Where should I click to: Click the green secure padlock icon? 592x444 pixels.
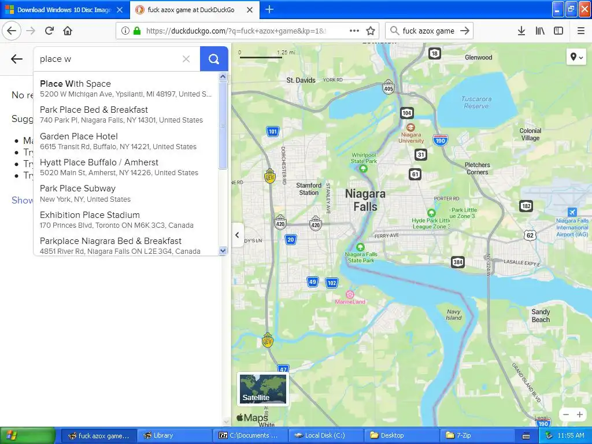(137, 31)
